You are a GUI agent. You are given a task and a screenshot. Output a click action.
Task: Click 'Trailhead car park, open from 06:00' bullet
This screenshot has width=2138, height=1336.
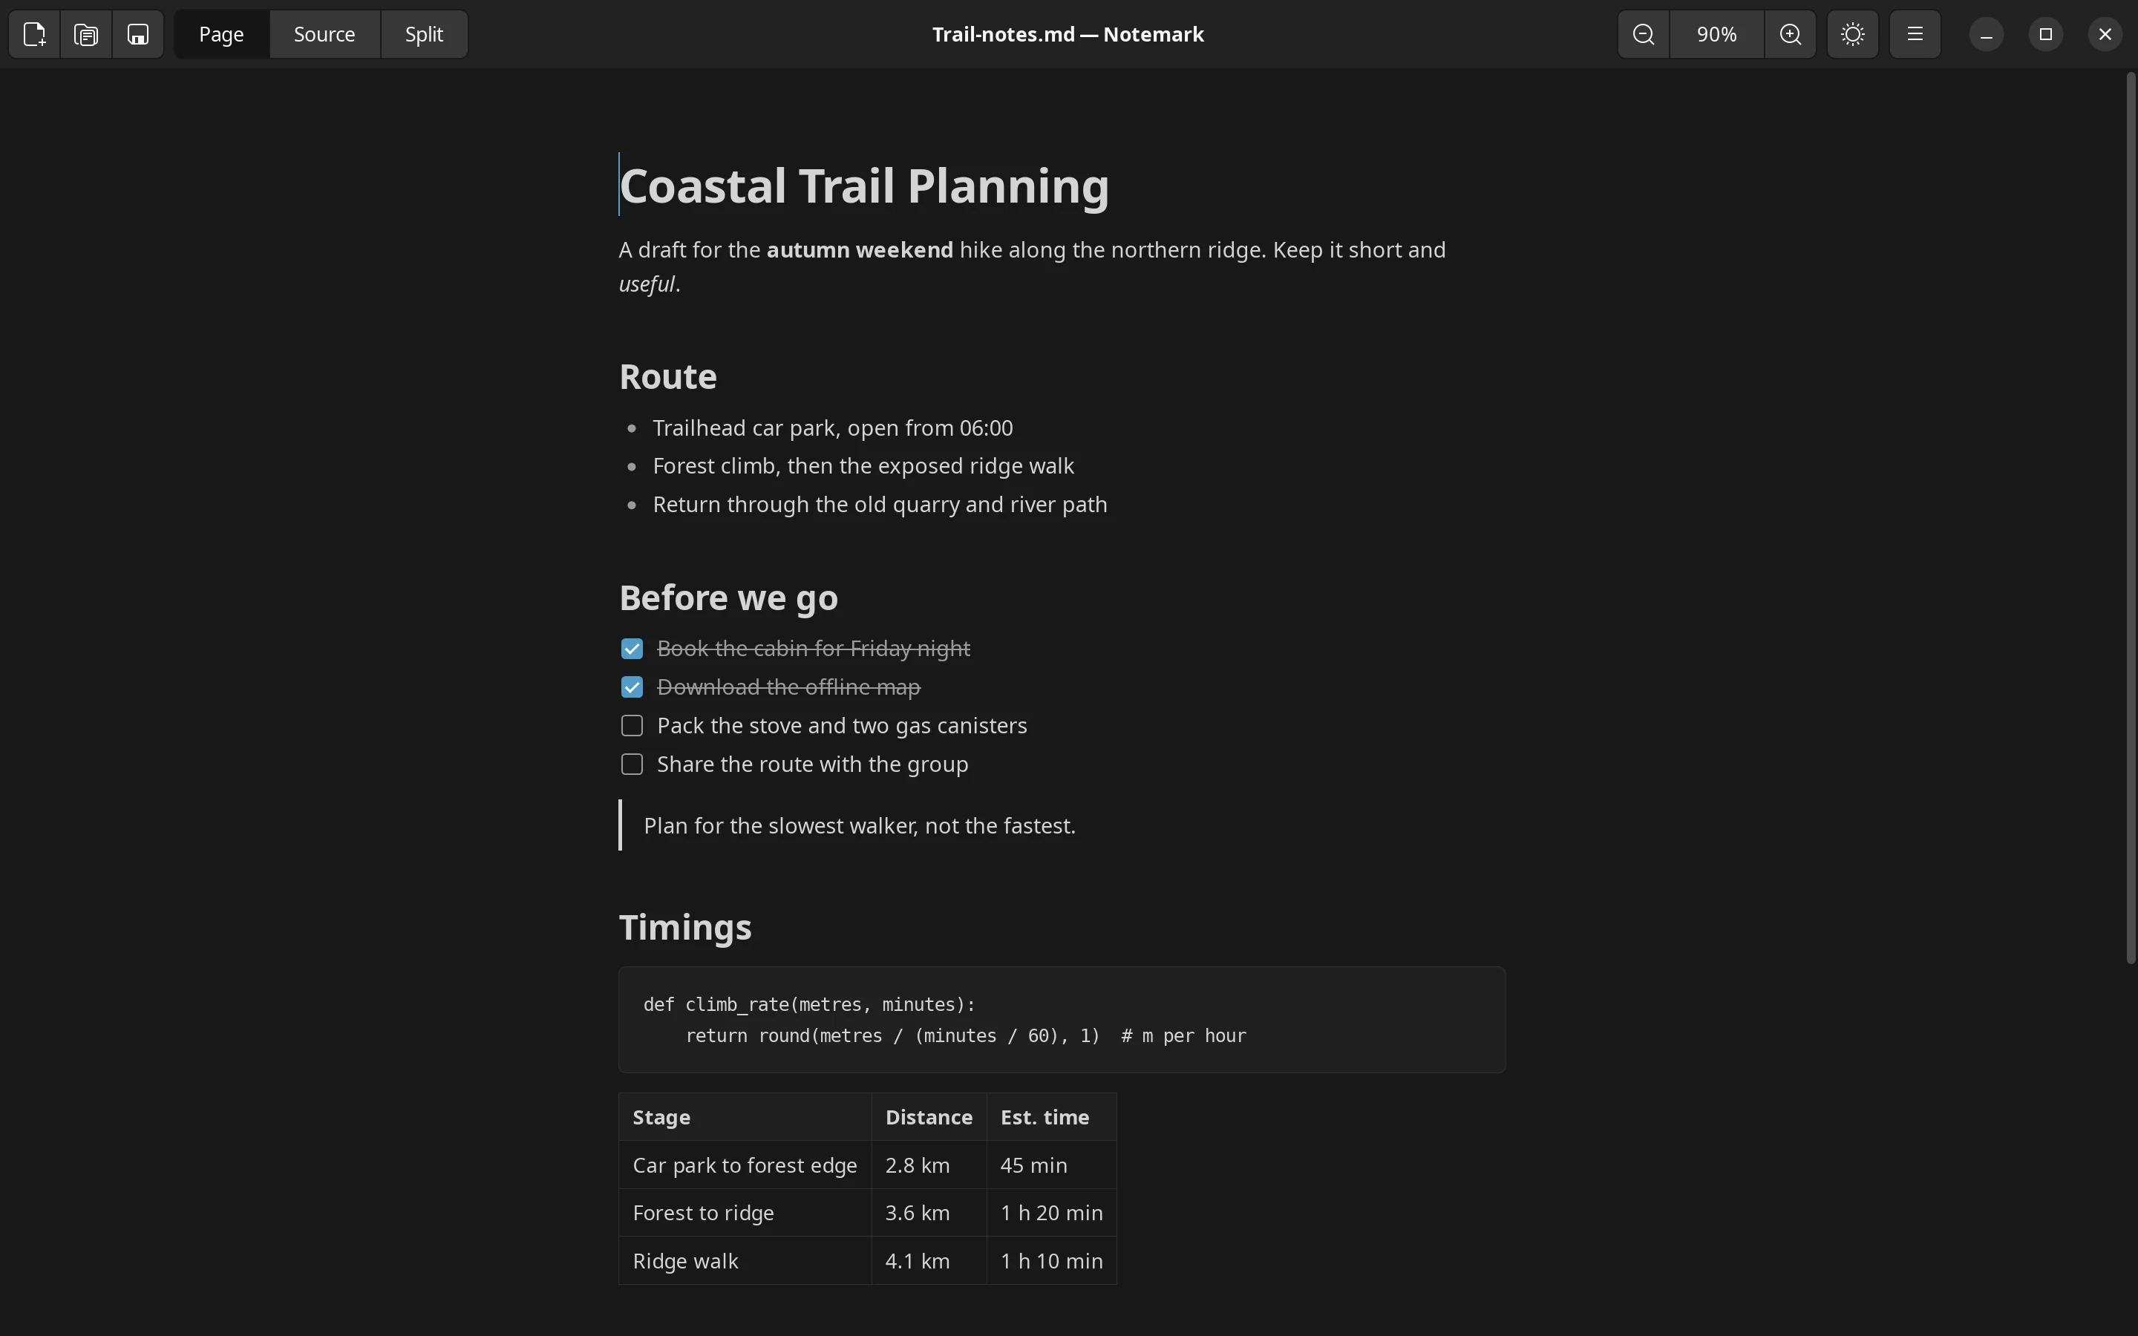coord(832,428)
